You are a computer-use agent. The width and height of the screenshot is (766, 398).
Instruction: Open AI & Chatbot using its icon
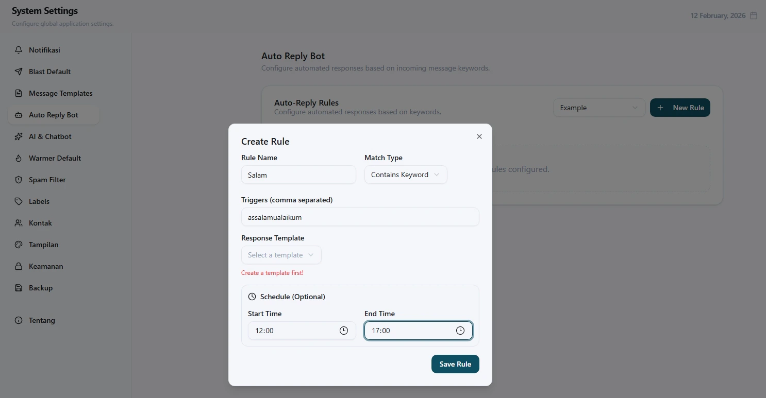coord(19,136)
